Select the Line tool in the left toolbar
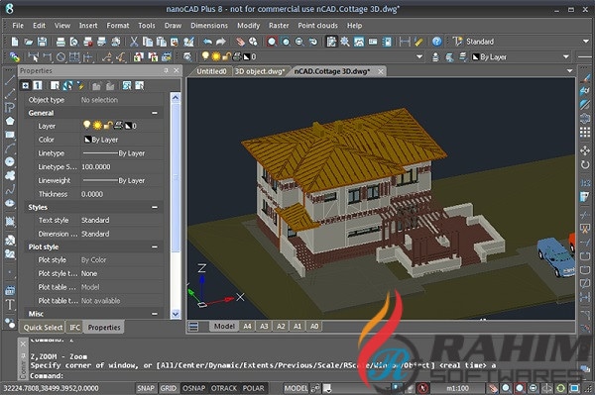Viewport: 595px width, 395px height. tap(10, 80)
